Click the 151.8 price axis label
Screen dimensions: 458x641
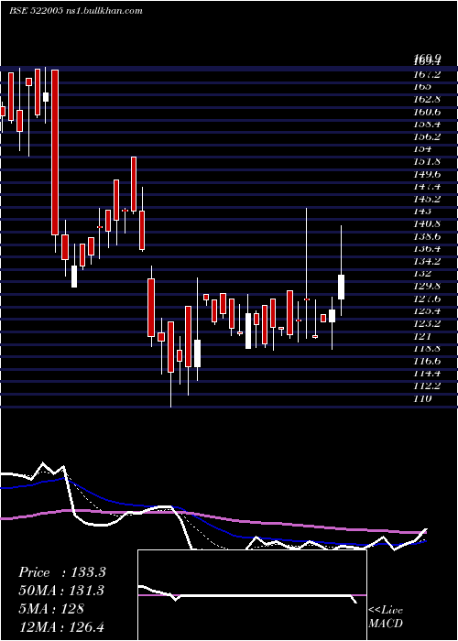coord(428,161)
